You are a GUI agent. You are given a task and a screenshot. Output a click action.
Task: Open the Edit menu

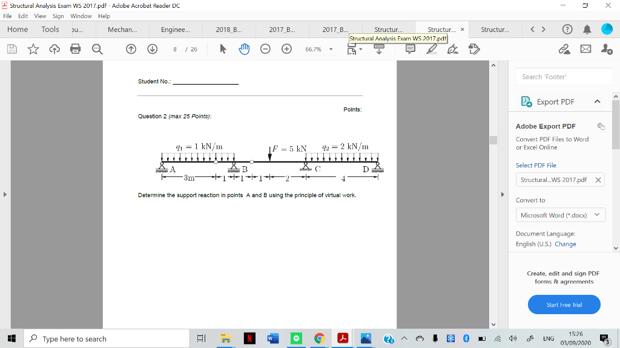(x=22, y=16)
